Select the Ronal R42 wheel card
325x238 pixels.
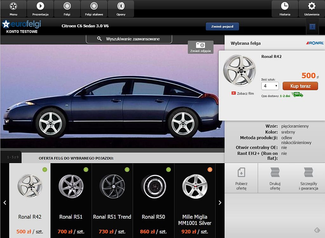coord(30,201)
